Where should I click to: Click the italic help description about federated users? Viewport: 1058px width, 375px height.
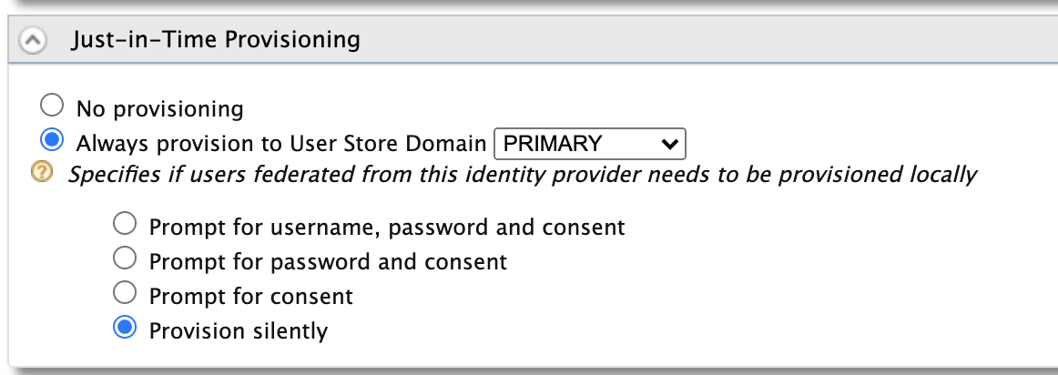tap(522, 174)
